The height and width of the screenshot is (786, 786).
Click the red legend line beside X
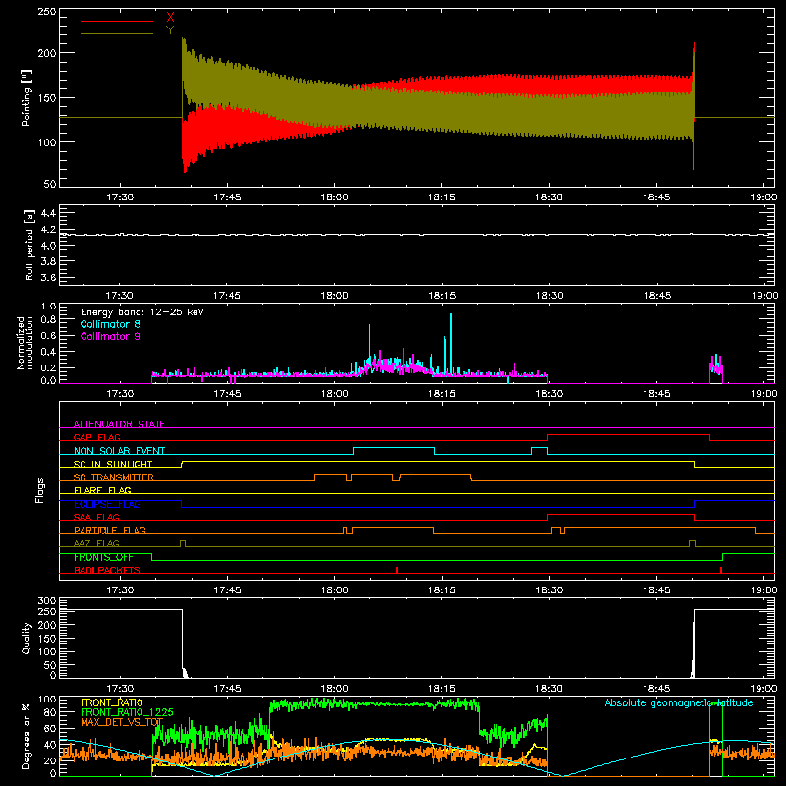point(117,21)
